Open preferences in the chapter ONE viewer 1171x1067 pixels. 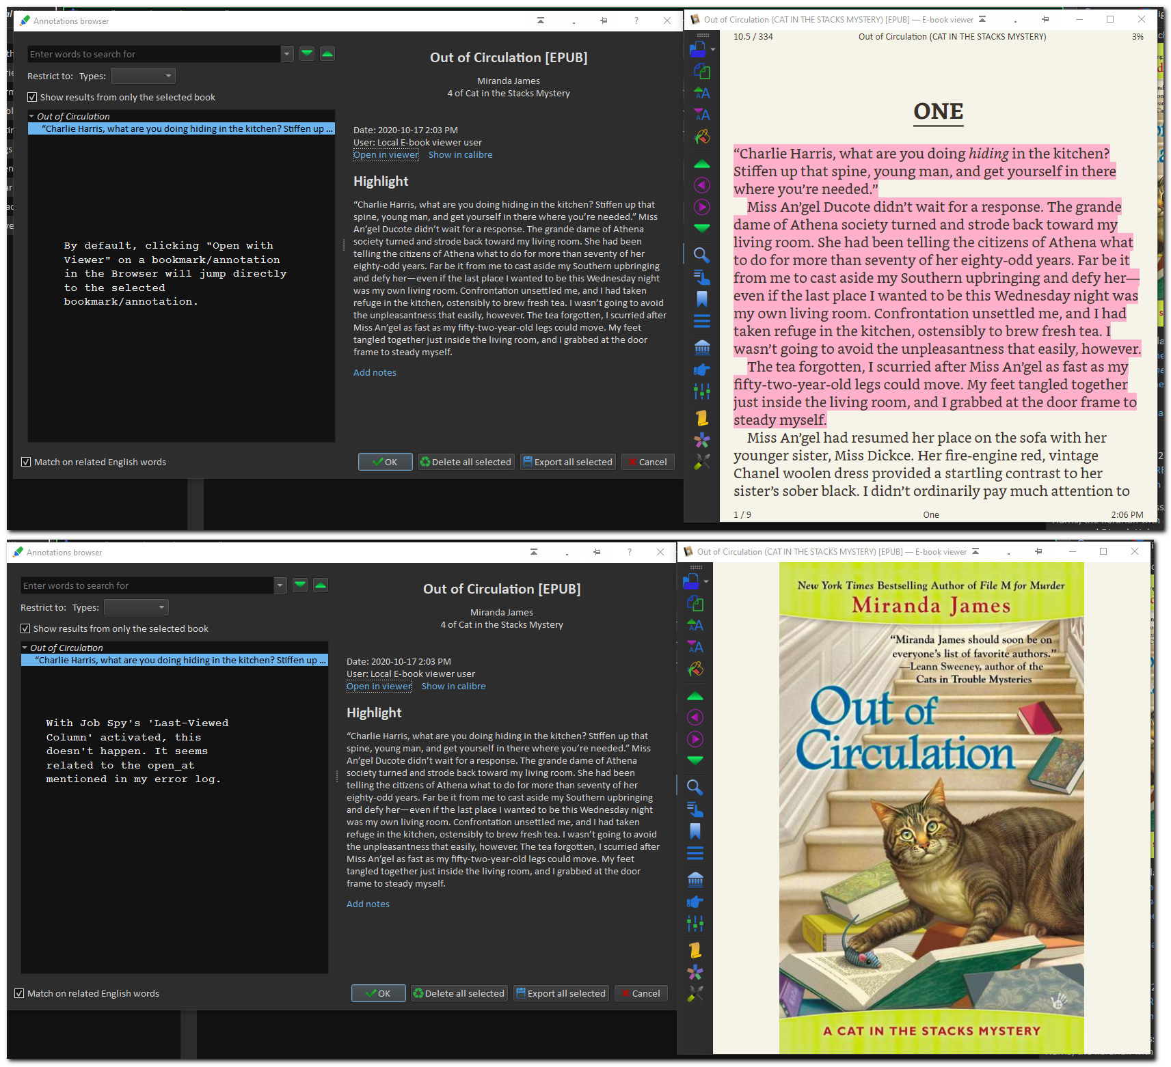point(702,462)
